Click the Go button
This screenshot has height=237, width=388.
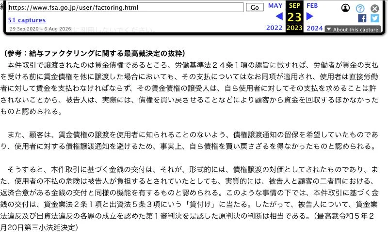point(255,7)
